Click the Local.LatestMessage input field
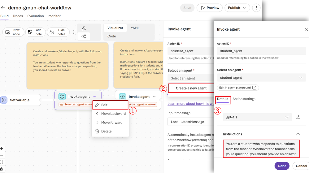The image size is (309, 173). tap(191, 122)
